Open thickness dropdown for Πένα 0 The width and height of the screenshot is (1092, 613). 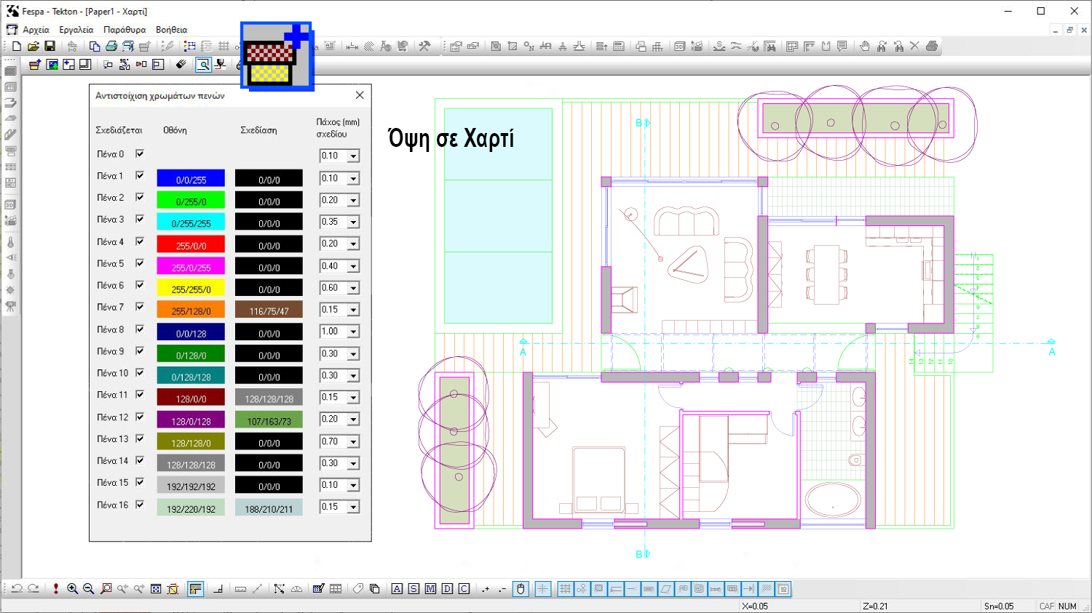353,156
